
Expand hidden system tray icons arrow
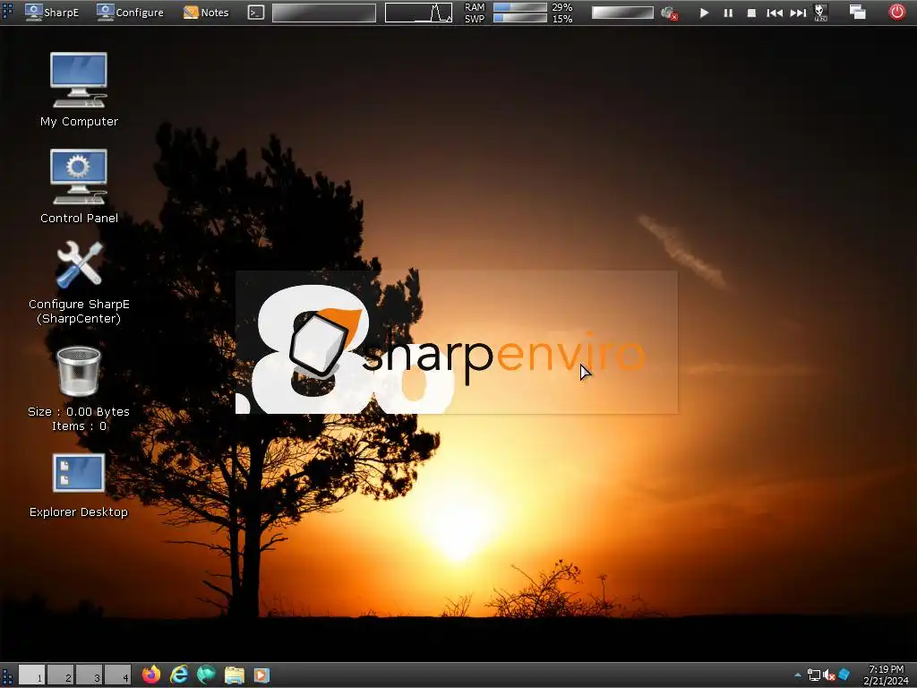coord(798,675)
